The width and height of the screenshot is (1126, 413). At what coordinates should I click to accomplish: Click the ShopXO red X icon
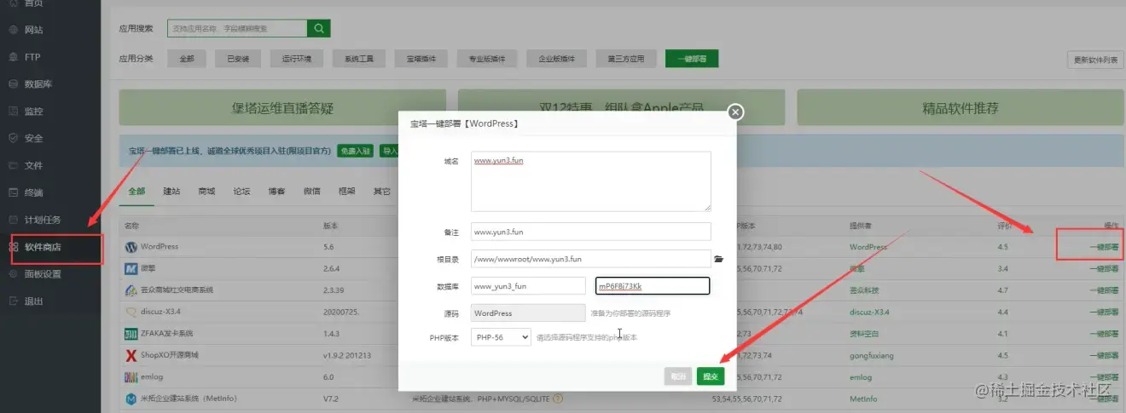[x=131, y=355]
